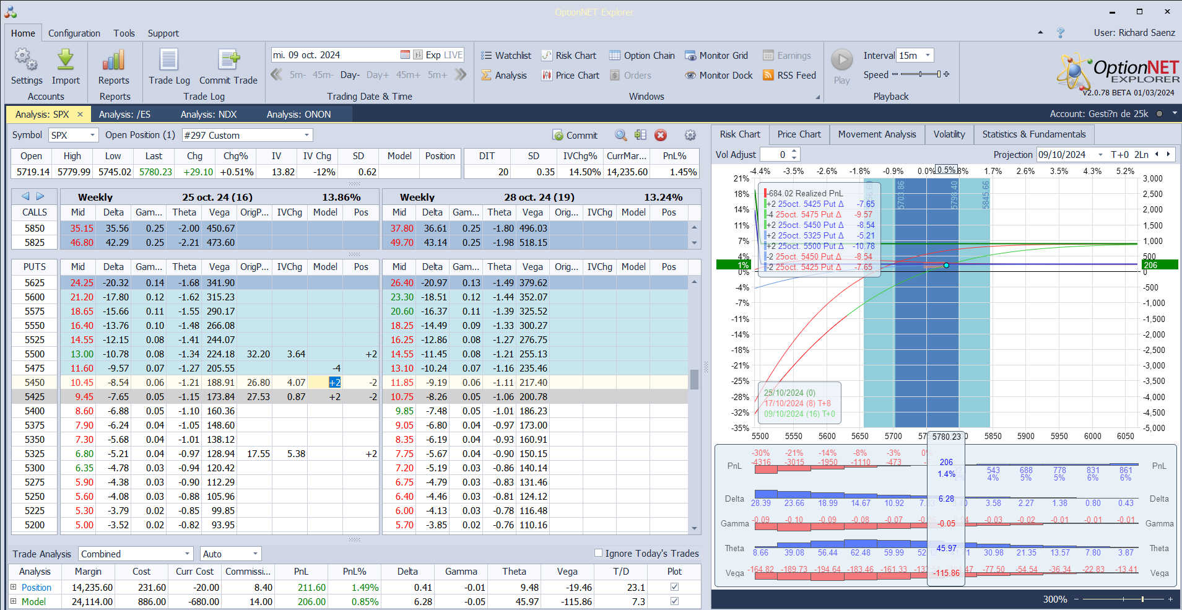Switch to the Movement Analysis tab

click(x=877, y=134)
